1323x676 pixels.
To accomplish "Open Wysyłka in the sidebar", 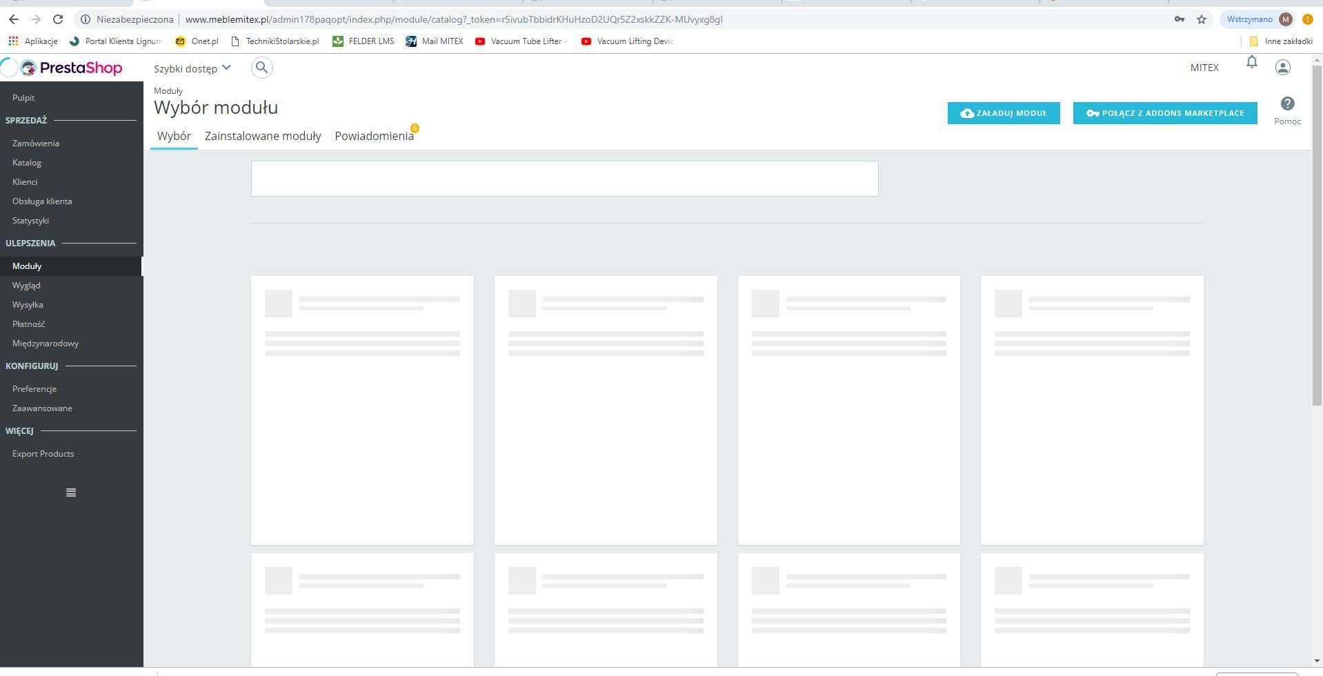I will coord(28,305).
